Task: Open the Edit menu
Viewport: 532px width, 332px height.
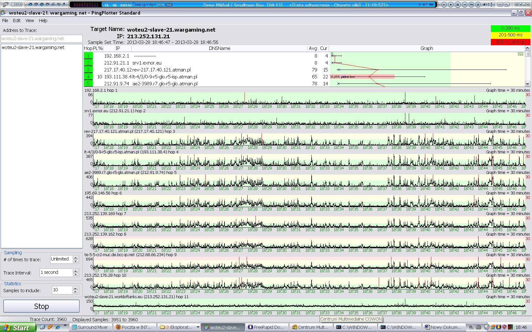Action: tap(16, 21)
